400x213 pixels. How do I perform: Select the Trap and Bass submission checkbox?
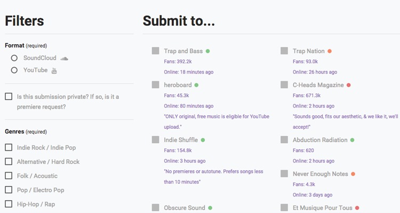(155, 51)
